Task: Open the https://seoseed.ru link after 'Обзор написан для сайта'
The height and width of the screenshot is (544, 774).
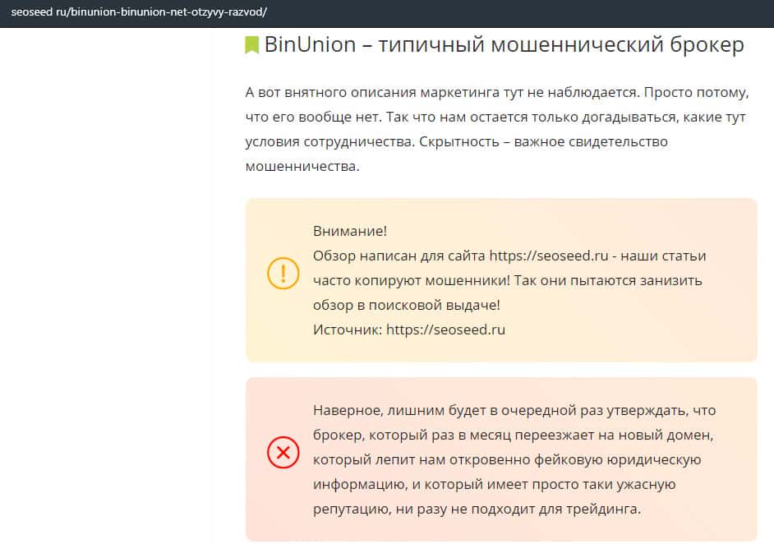Action: (548, 256)
